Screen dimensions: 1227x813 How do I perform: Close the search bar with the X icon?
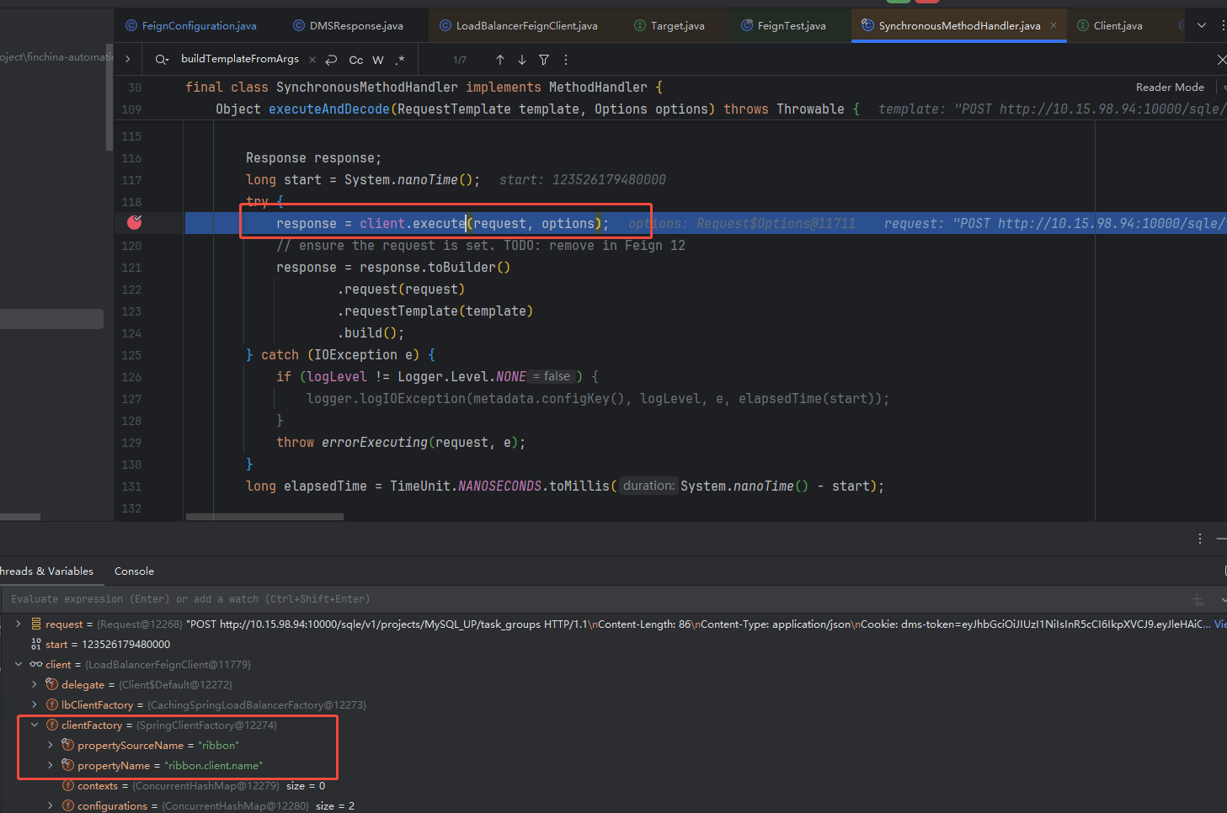pos(1220,59)
